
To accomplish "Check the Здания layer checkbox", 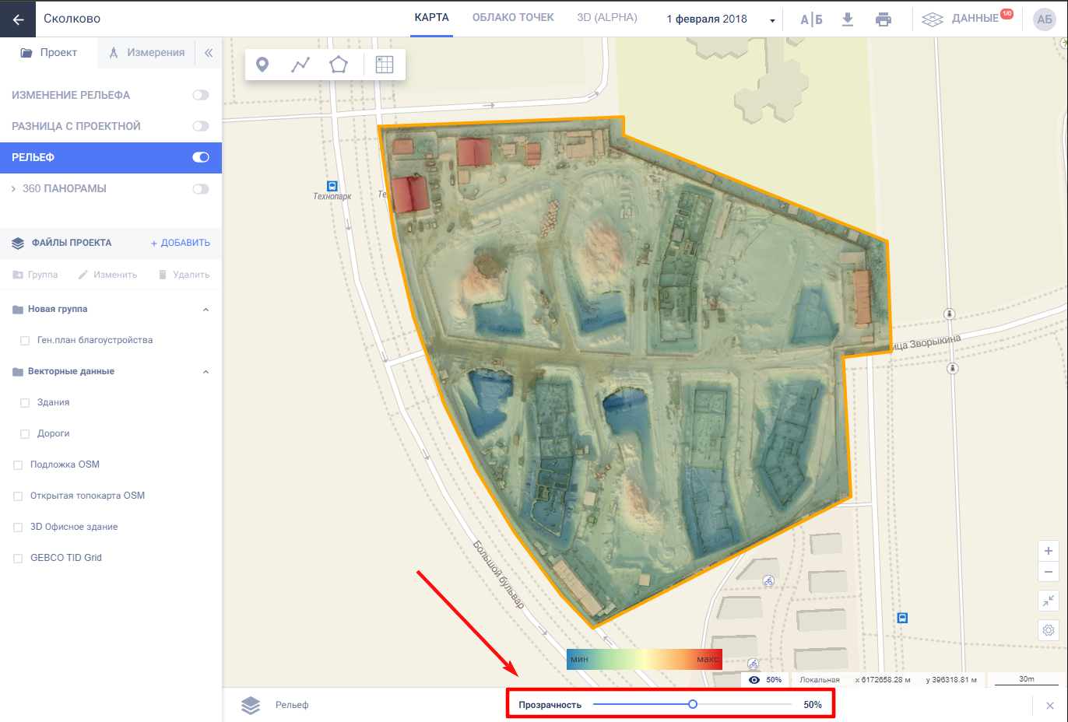I will 25,403.
